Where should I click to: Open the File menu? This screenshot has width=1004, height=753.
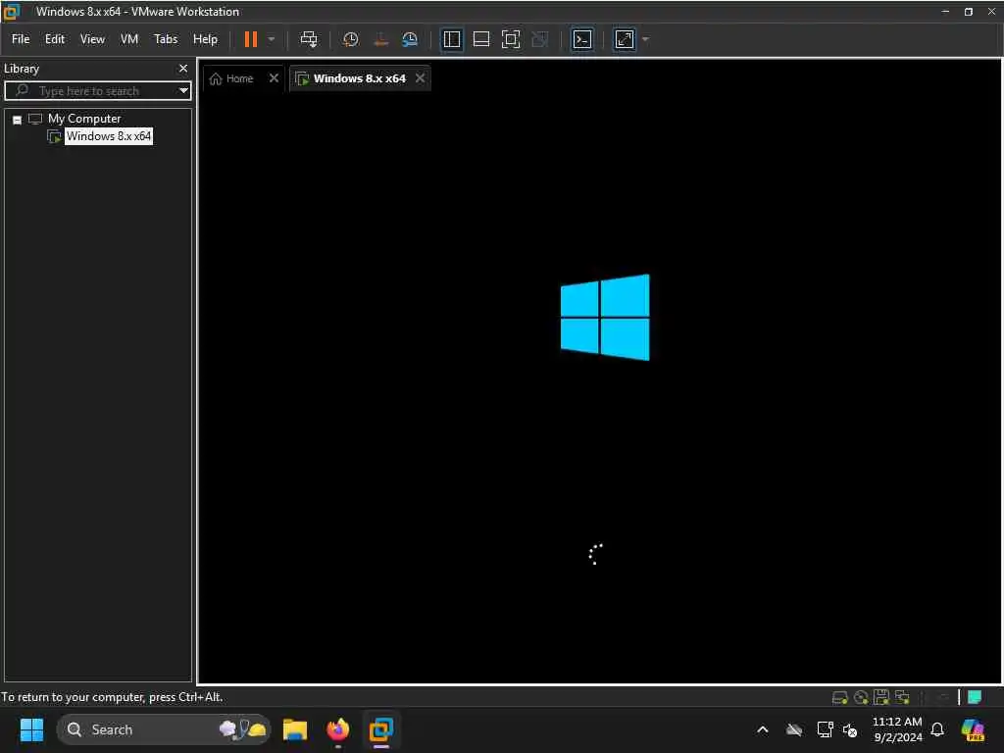[21, 39]
